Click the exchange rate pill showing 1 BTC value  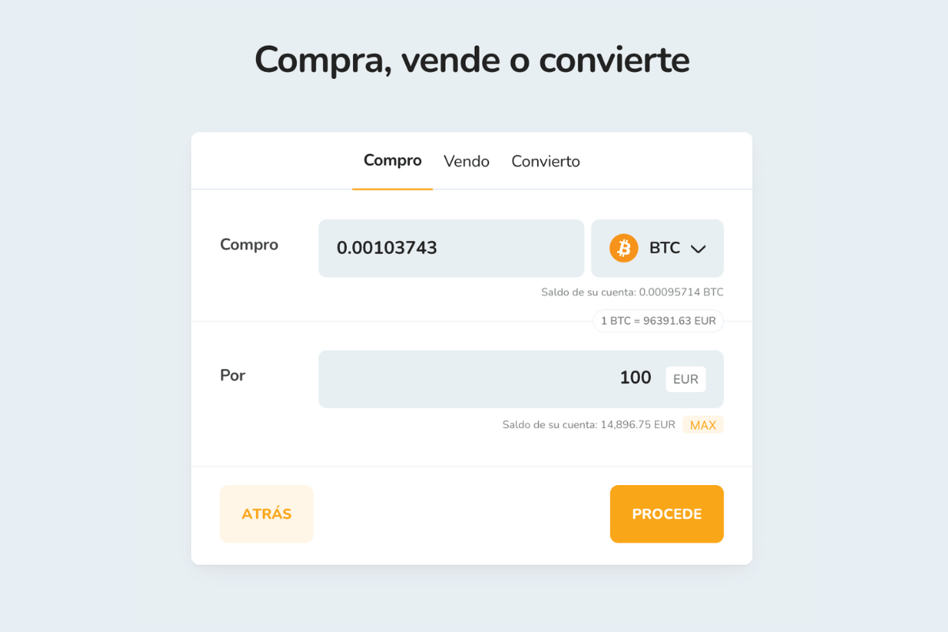[x=657, y=321]
